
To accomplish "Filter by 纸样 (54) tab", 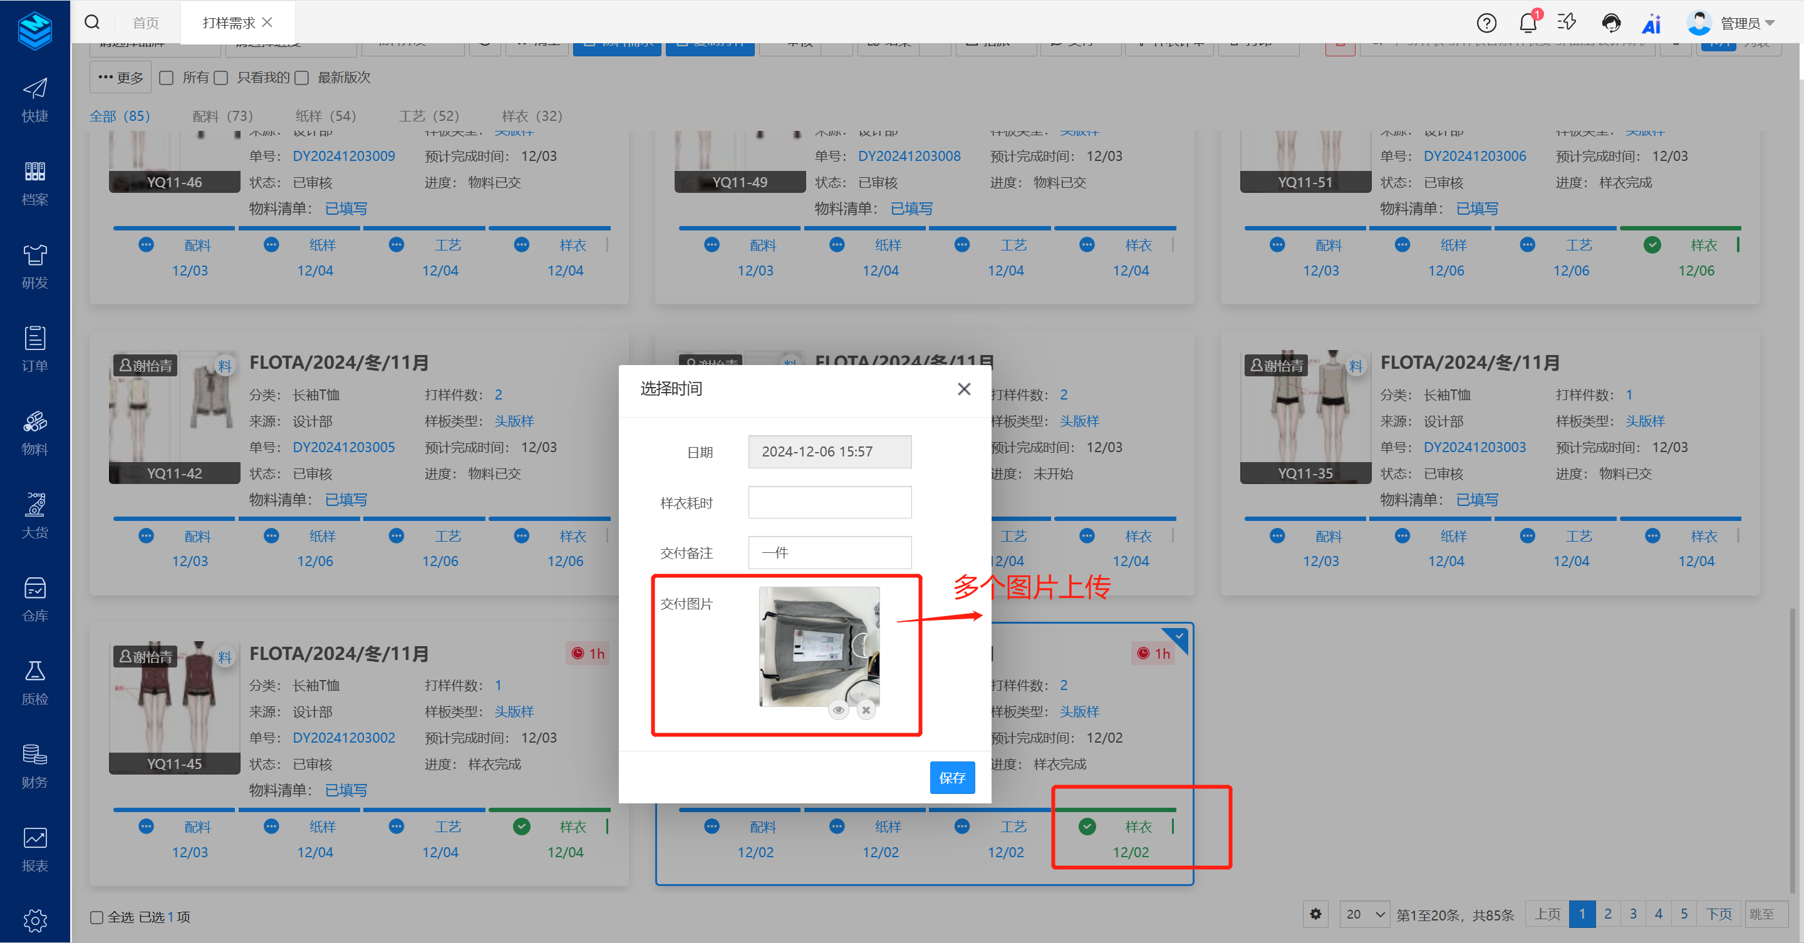I will [x=326, y=116].
